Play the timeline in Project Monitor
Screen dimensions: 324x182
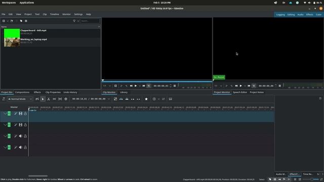pyautogui.click(x=241, y=86)
